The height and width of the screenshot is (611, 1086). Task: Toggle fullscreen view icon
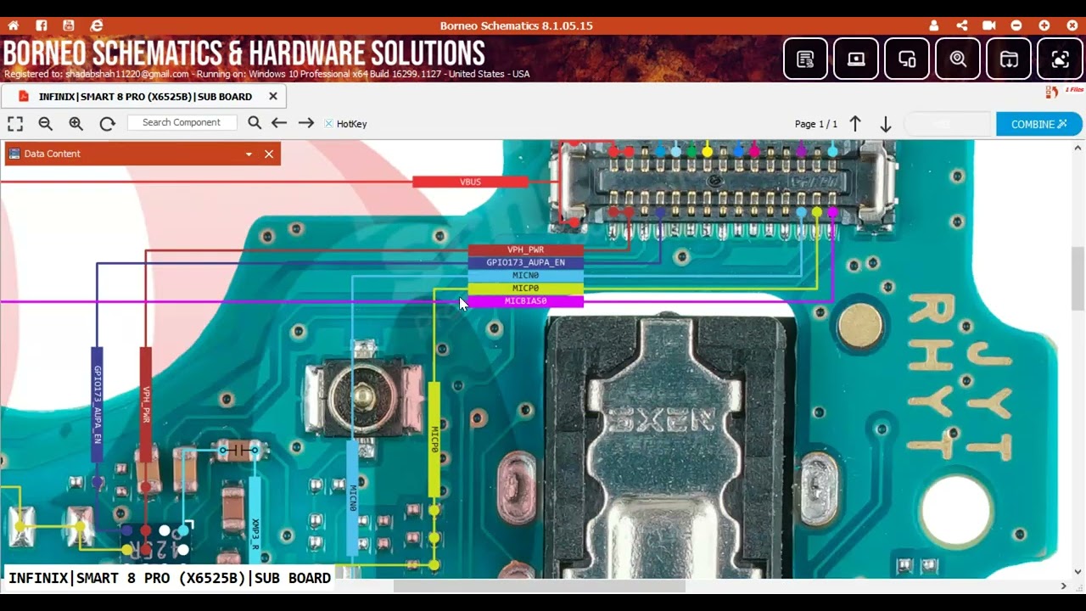pos(15,124)
